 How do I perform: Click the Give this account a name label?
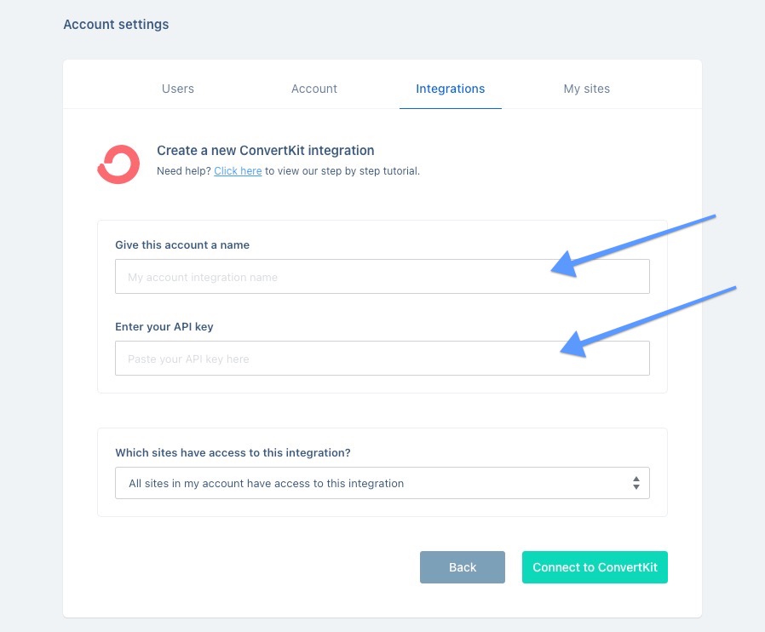(x=182, y=244)
